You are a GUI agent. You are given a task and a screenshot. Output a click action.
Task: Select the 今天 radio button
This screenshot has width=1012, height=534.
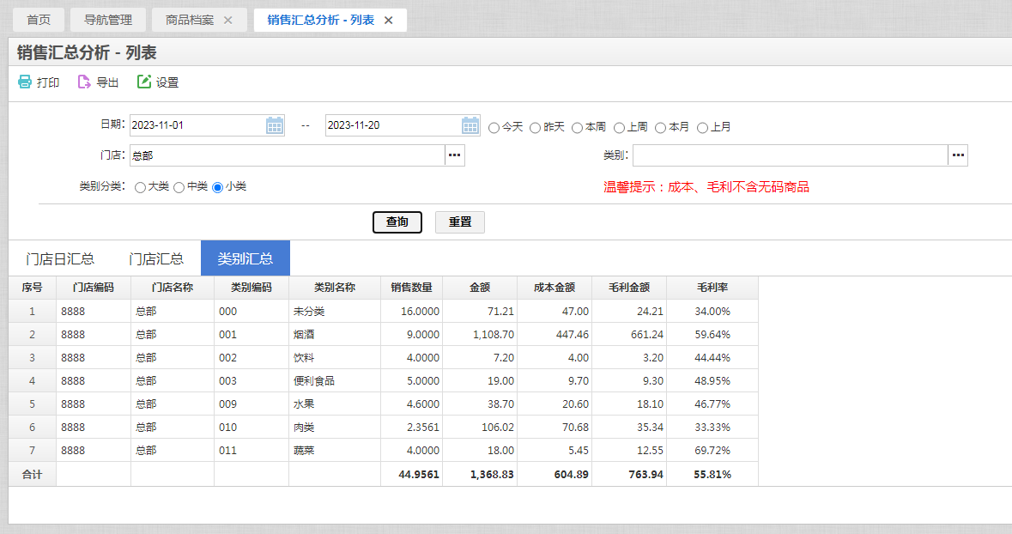pos(494,128)
